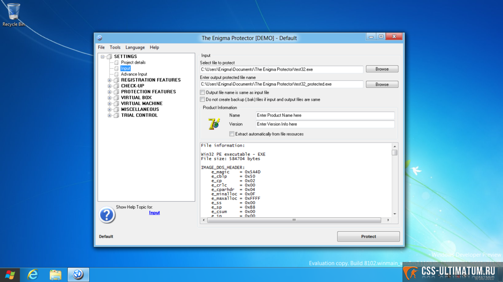503x282 pixels.
Task: Click the product icon in Product Information
Action: pos(214,123)
